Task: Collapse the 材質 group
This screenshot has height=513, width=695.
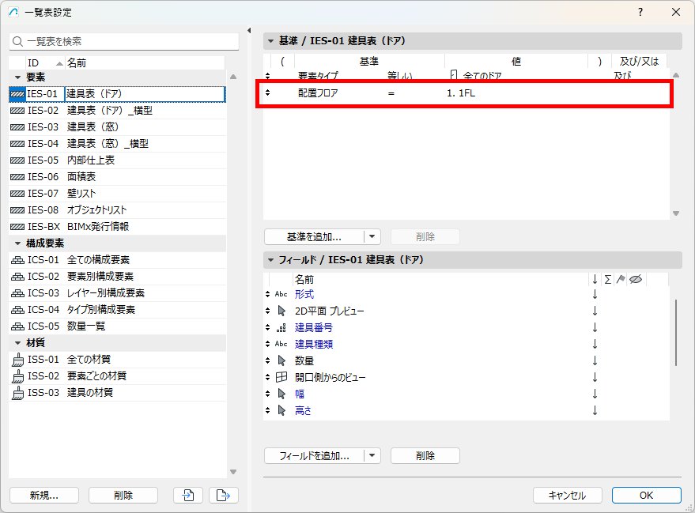Action: pos(17,343)
